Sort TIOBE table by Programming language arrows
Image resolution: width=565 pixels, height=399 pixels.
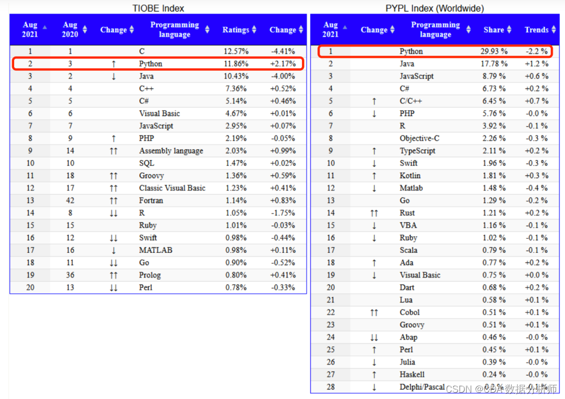[207, 29]
